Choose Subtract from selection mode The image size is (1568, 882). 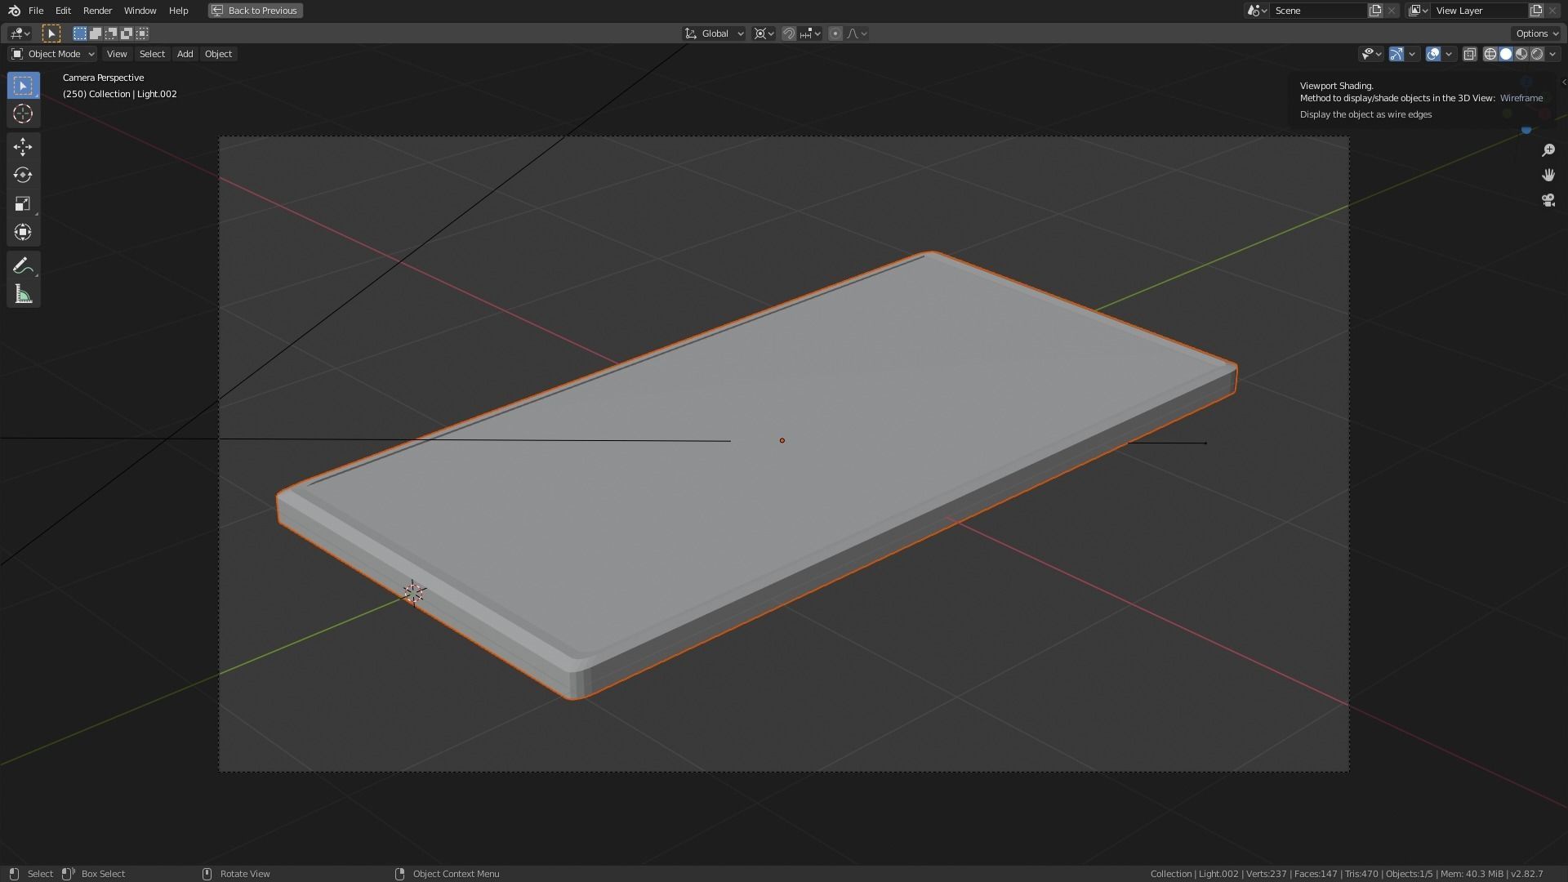pos(111,33)
